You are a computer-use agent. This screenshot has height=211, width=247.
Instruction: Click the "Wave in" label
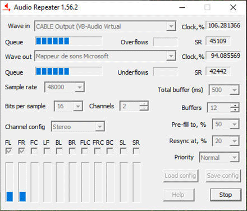click(x=19, y=26)
